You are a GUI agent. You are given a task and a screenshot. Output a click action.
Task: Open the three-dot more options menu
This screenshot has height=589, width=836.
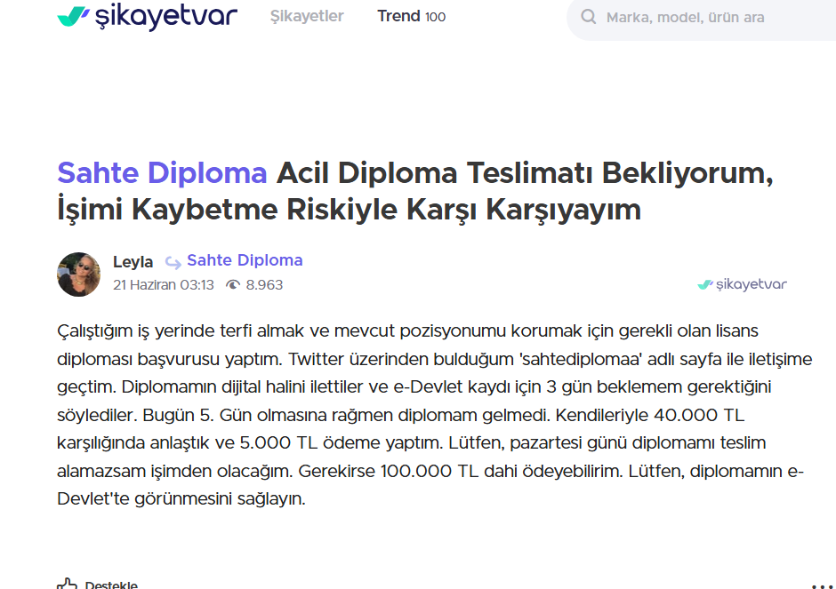822,585
